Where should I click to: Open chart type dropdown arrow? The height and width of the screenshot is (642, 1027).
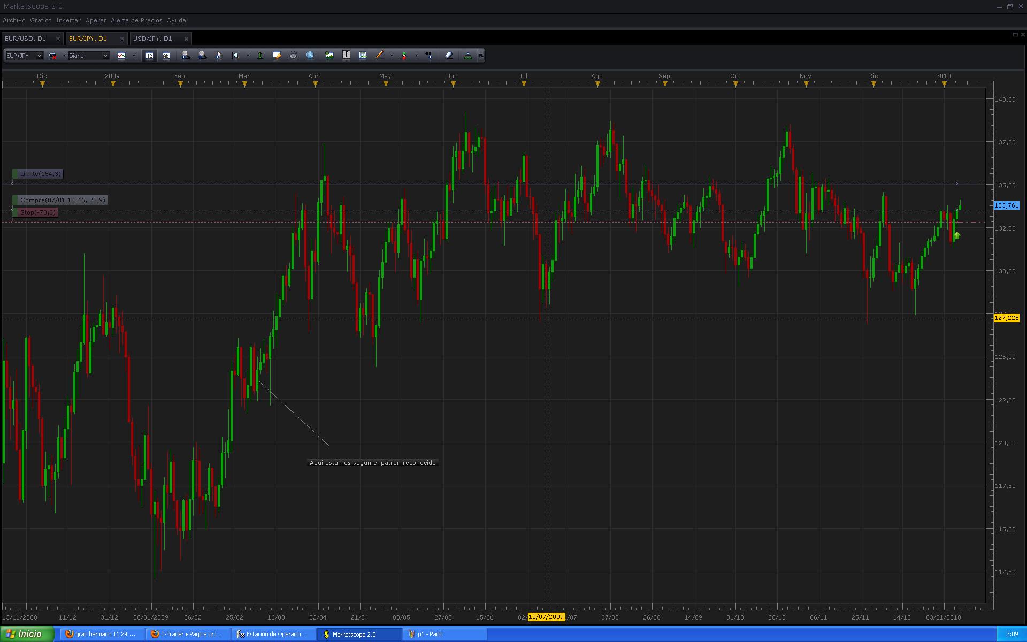pyautogui.click(x=134, y=56)
